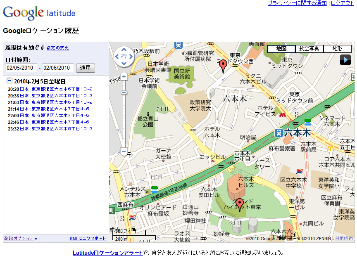Pan the map right with the arrow
Image resolution: width=357 pixels, height=258 pixels.
click(131, 57)
